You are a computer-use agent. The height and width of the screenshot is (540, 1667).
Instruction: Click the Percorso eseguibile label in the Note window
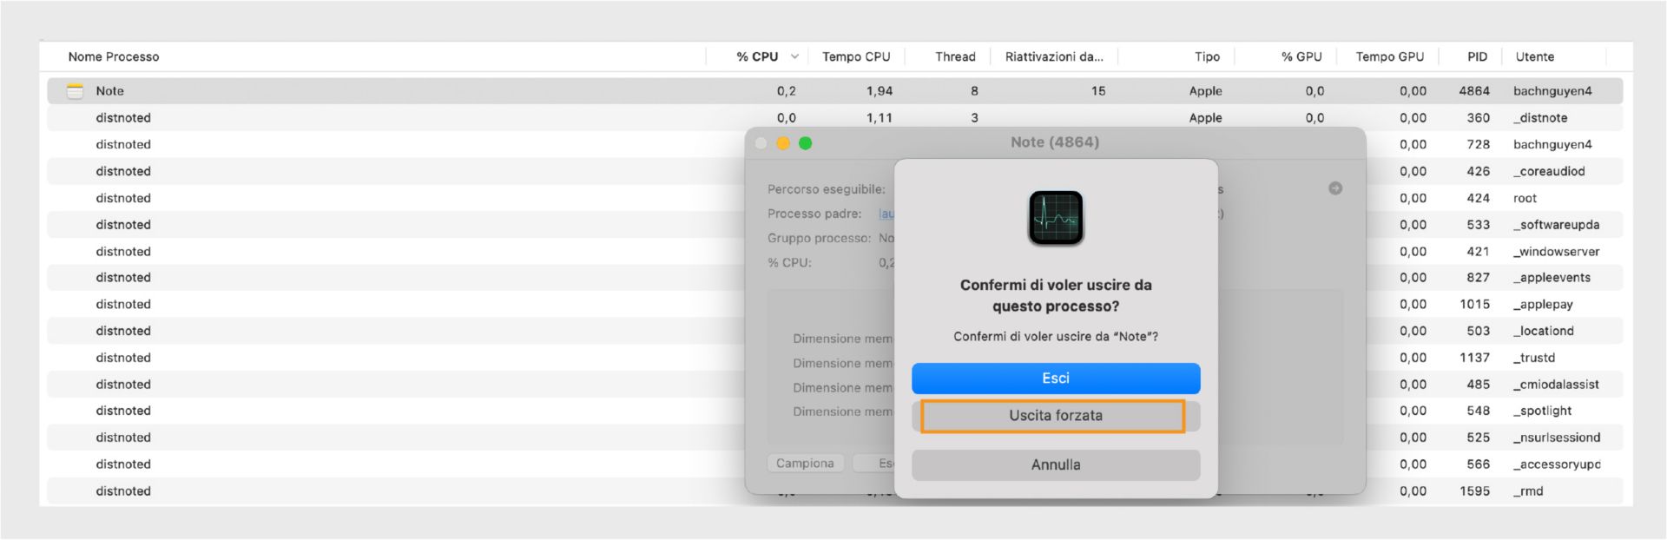pyautogui.click(x=827, y=189)
